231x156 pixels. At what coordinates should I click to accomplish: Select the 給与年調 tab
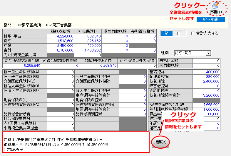pos(210,20)
